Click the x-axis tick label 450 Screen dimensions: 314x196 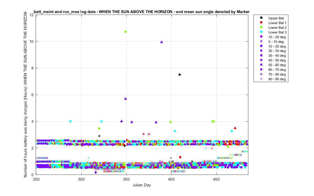[216, 180]
